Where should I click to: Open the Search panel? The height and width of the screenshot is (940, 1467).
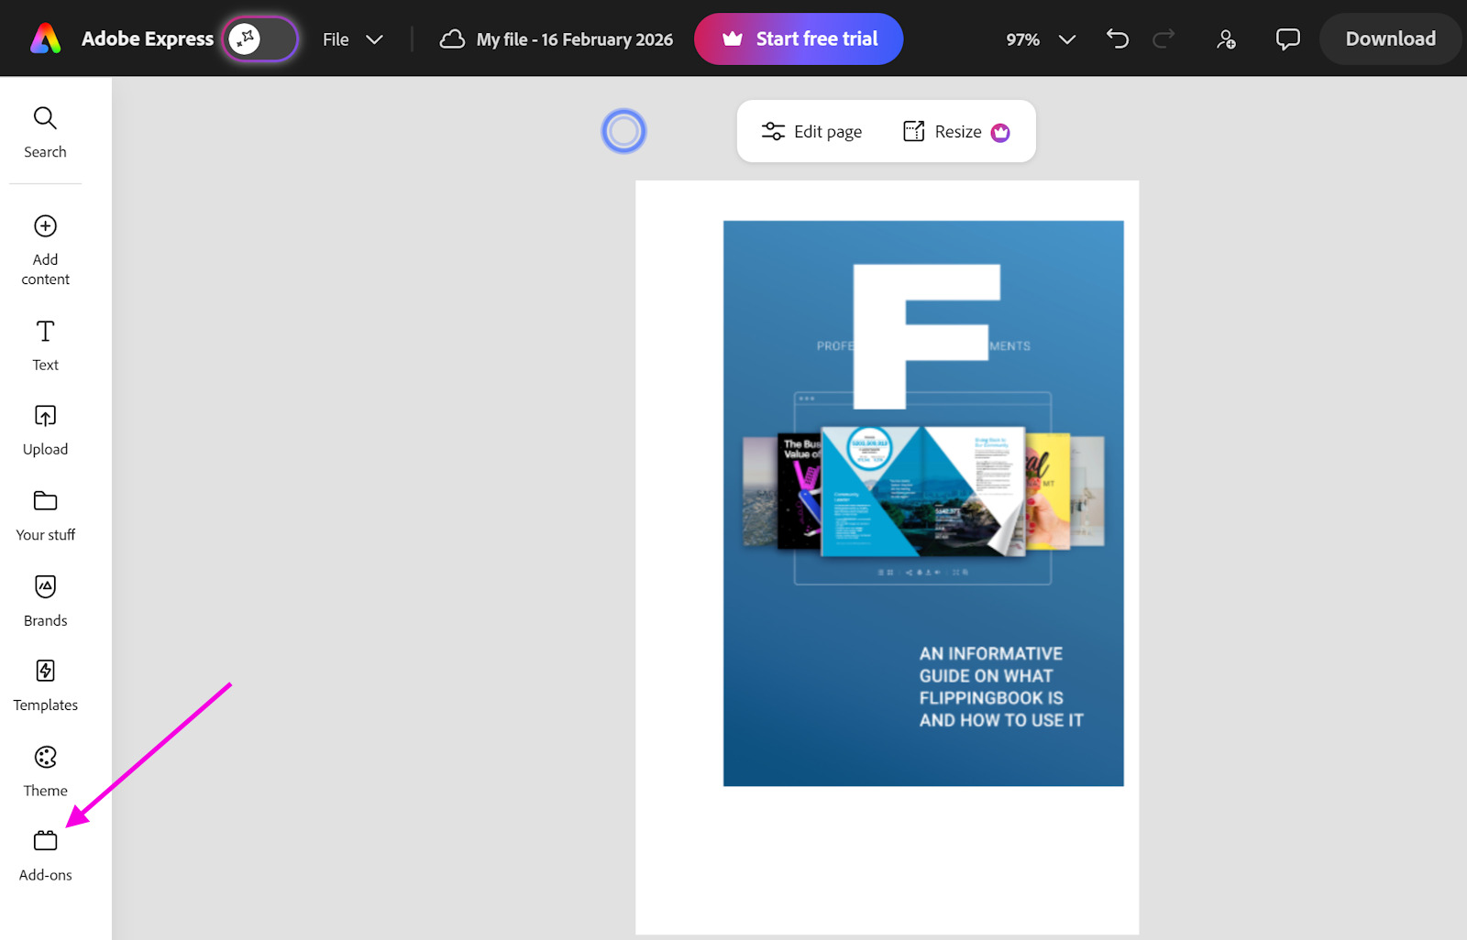[x=45, y=132]
